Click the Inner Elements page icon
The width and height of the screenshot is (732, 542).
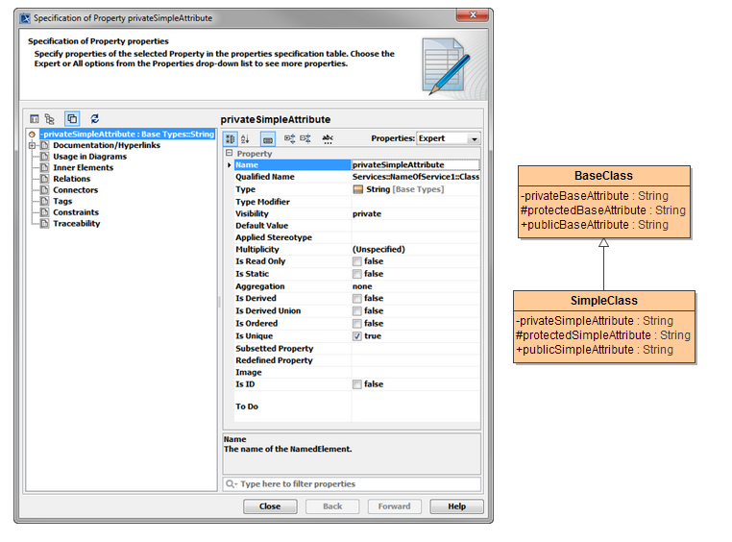45,167
